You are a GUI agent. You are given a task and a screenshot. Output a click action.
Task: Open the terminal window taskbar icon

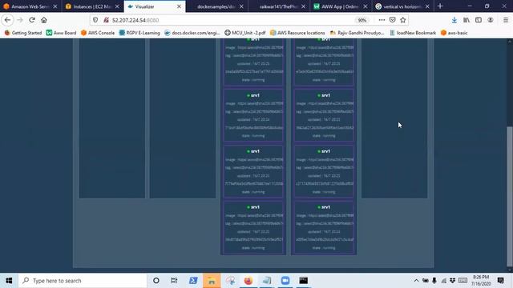coord(304,281)
